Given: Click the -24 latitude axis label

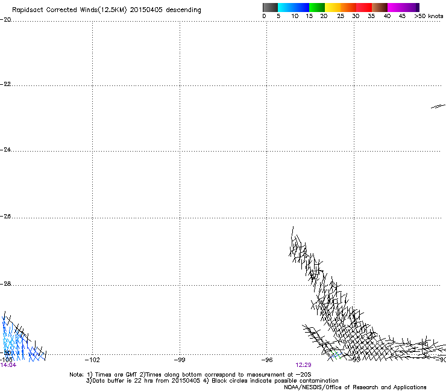Looking at the screenshot, I should coord(5,149).
